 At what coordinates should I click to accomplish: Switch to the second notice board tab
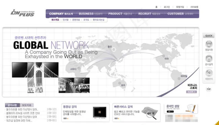pos(27,105)
